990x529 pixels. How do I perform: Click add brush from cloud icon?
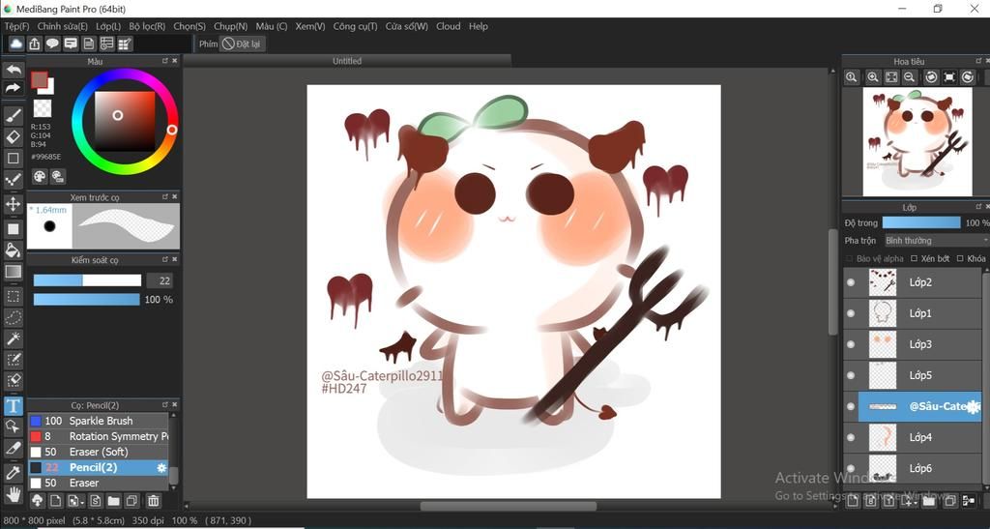[x=38, y=501]
